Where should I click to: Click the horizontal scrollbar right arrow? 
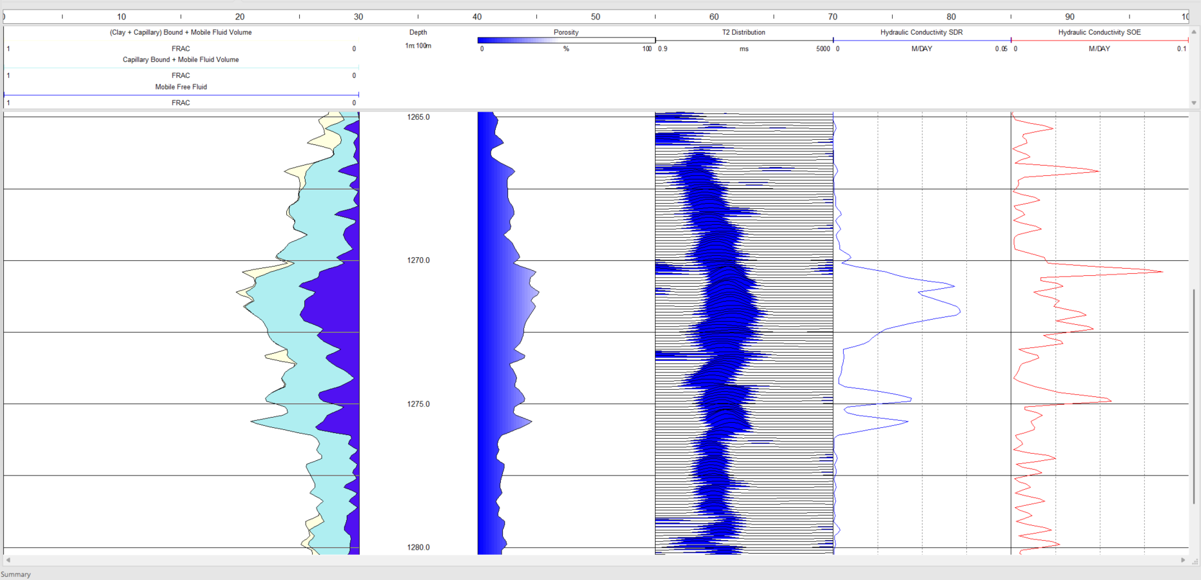1183,560
